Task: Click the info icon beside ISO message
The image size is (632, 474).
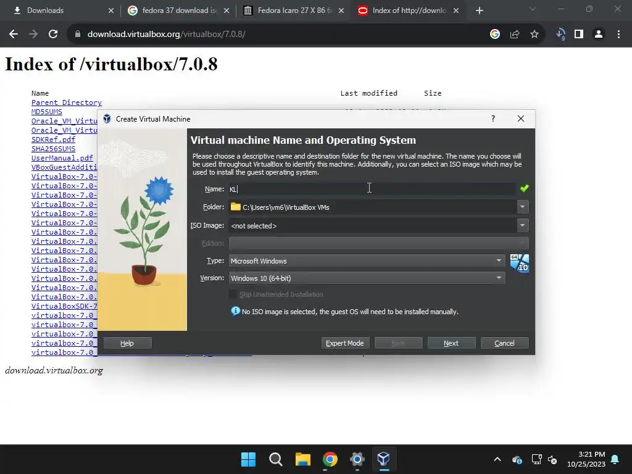Action: click(x=235, y=311)
